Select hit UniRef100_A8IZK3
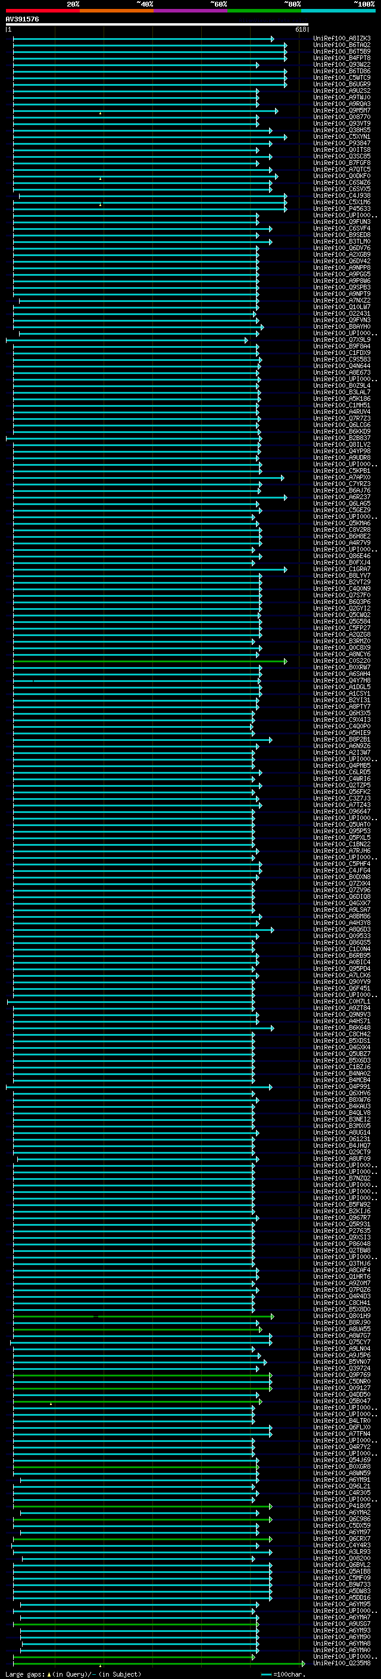Screen dimensions: 381x1679 [341, 39]
